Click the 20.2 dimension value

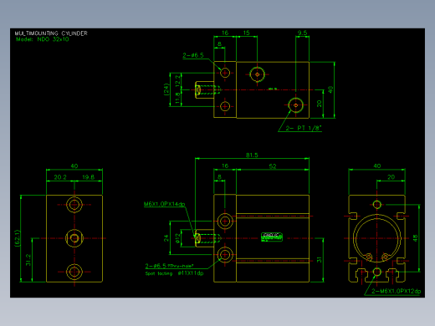pos(60,177)
